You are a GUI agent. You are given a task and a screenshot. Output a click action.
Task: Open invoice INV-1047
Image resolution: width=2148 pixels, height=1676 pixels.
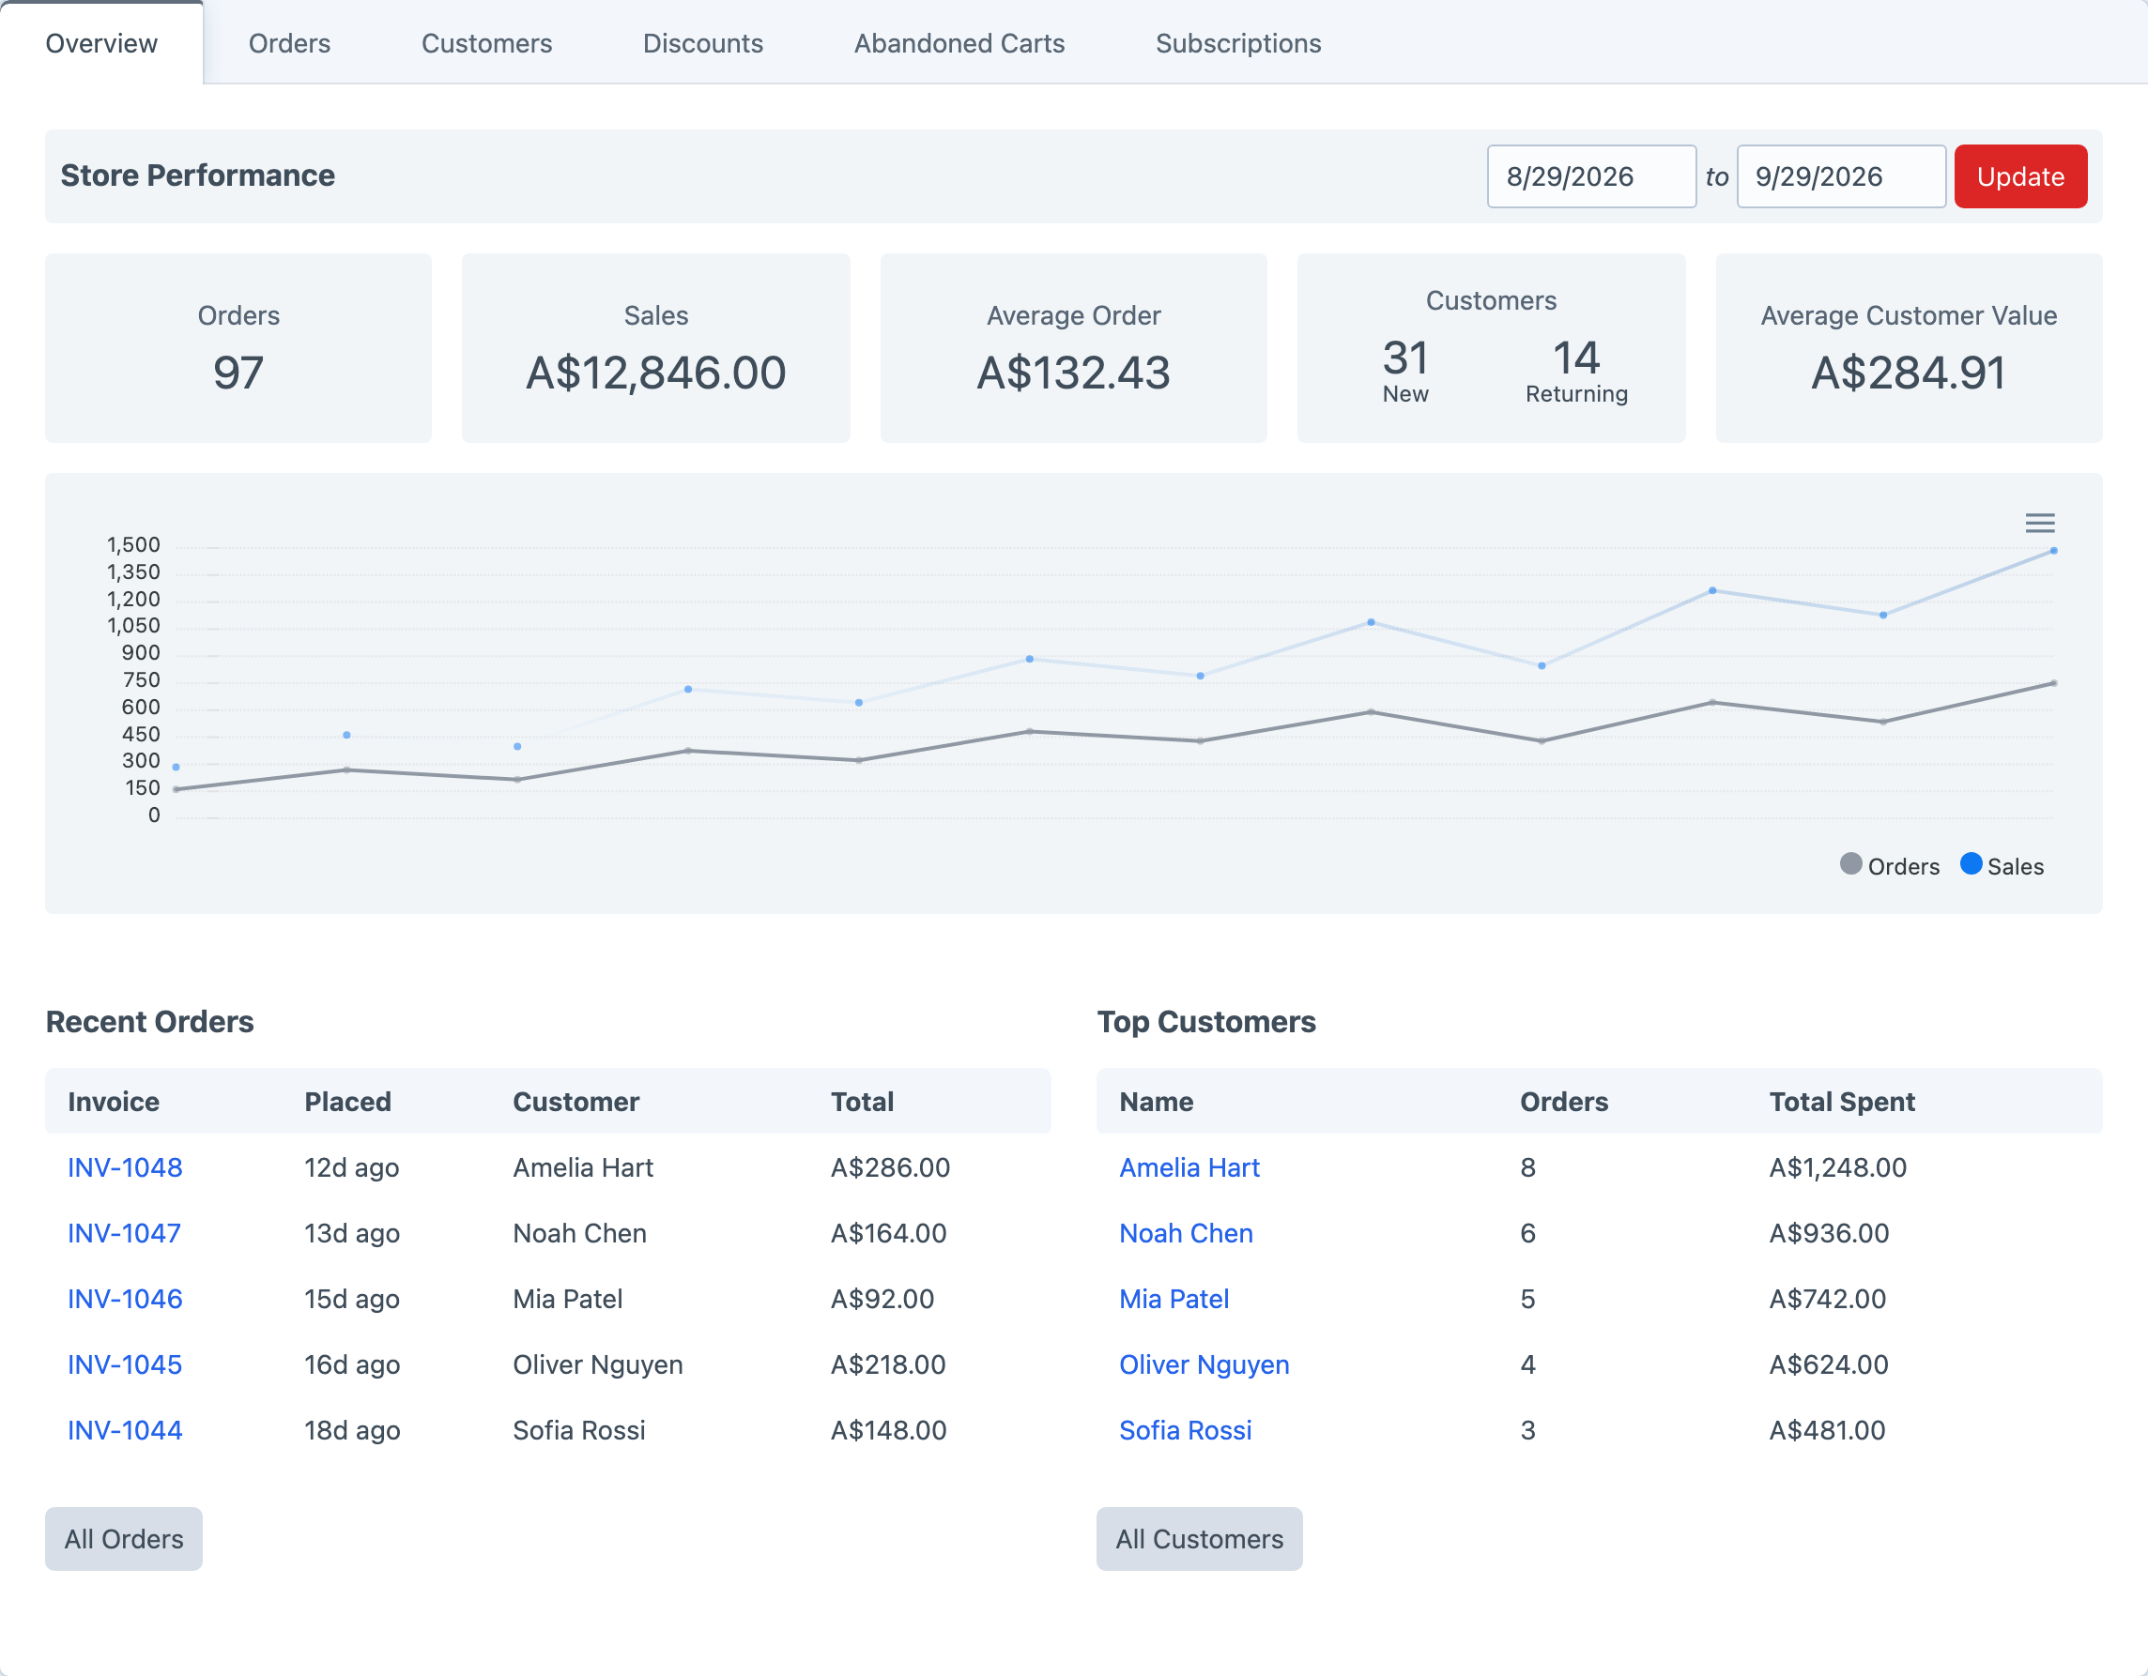tap(124, 1233)
